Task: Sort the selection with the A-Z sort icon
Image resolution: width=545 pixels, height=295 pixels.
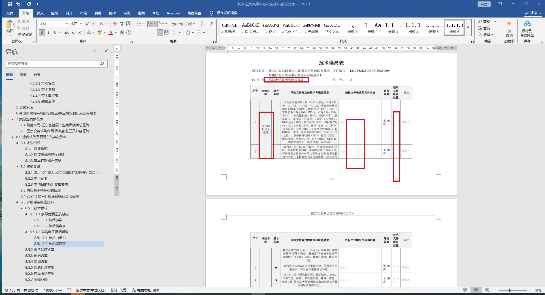Action: pos(203,24)
